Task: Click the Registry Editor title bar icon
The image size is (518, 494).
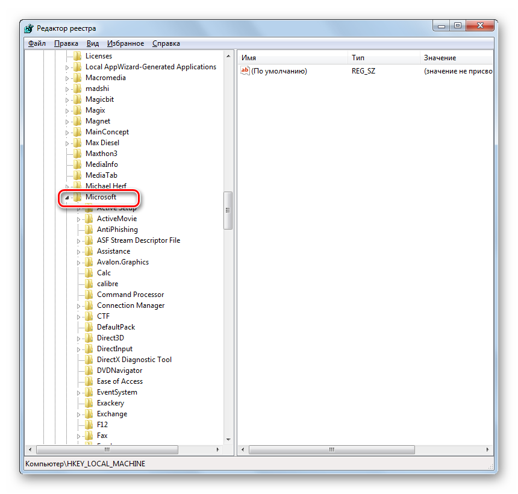Action: tap(29, 28)
